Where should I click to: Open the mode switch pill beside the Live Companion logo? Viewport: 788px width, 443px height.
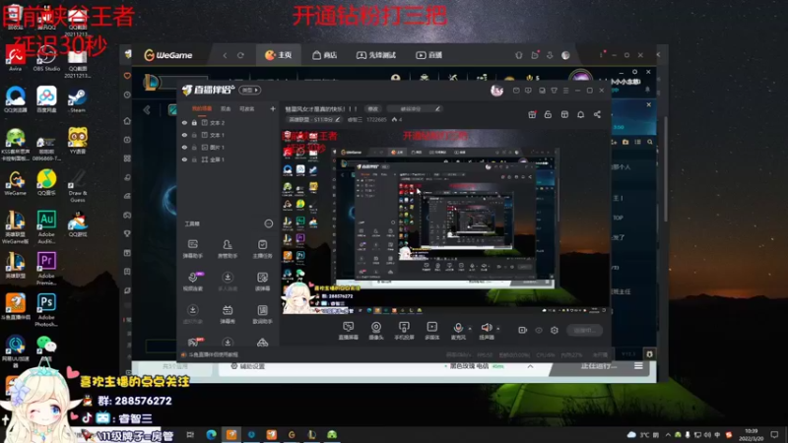pyautogui.click(x=250, y=90)
